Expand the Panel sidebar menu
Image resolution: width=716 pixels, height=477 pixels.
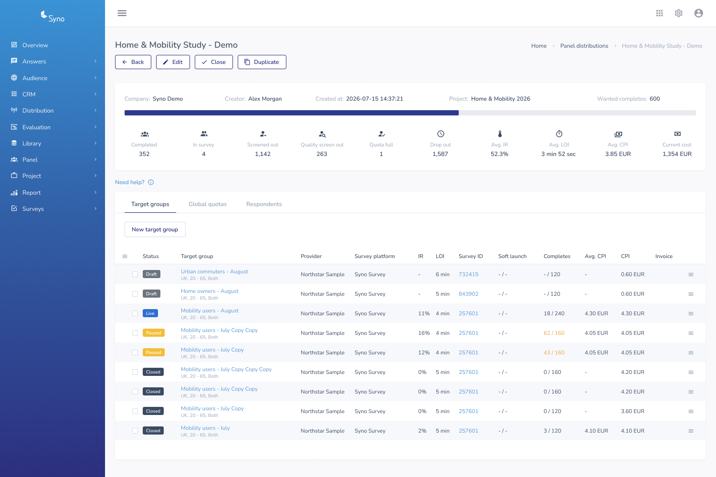53,160
